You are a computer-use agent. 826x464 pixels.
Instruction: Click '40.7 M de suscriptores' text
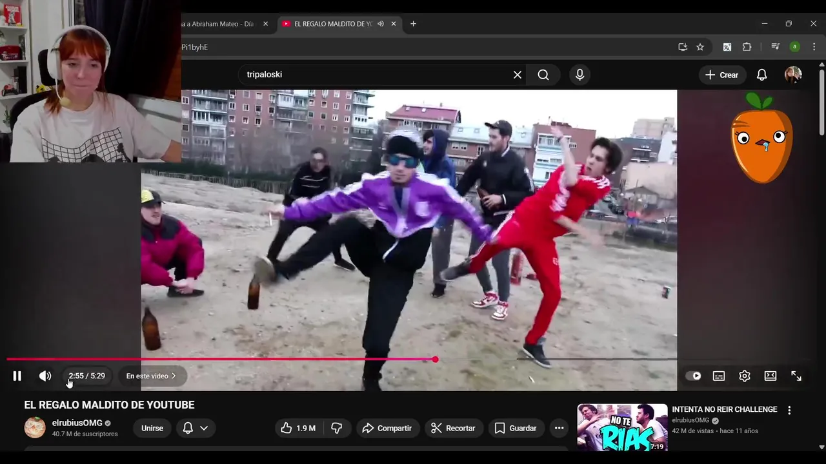[85, 434]
